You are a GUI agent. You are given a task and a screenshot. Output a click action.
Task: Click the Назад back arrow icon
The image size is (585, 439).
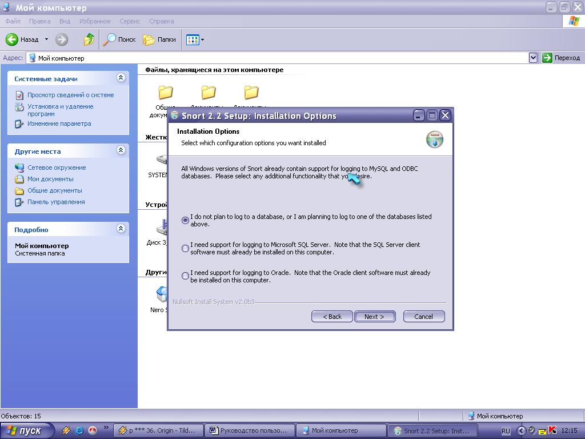[11, 39]
